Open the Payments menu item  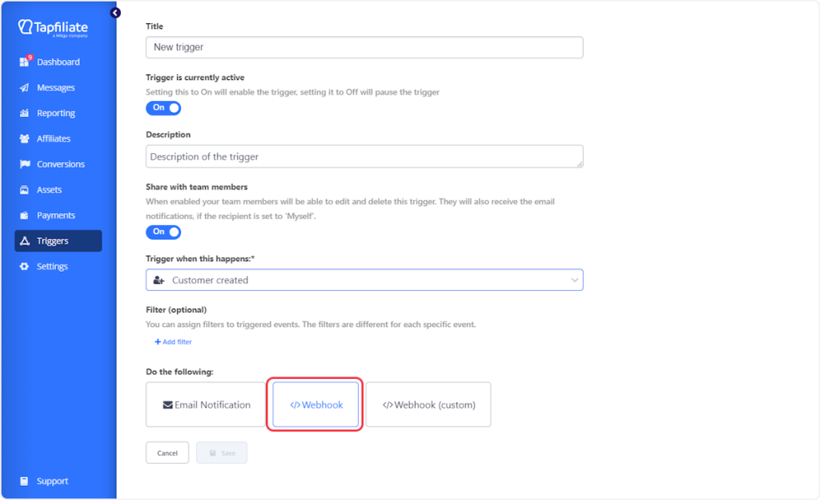coord(55,215)
